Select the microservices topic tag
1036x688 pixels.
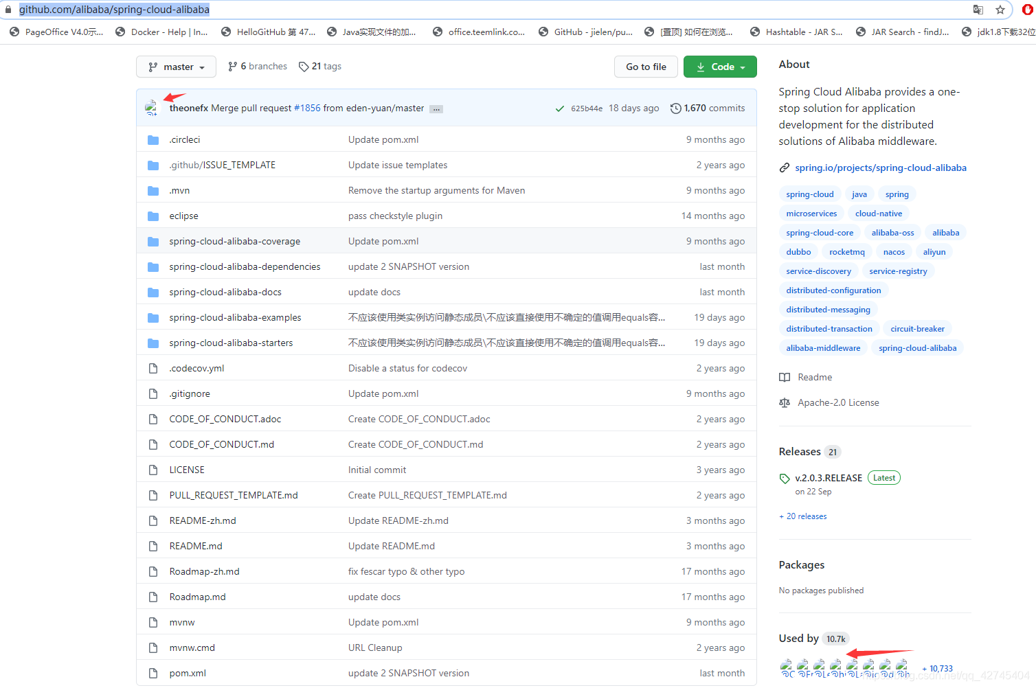(811, 214)
